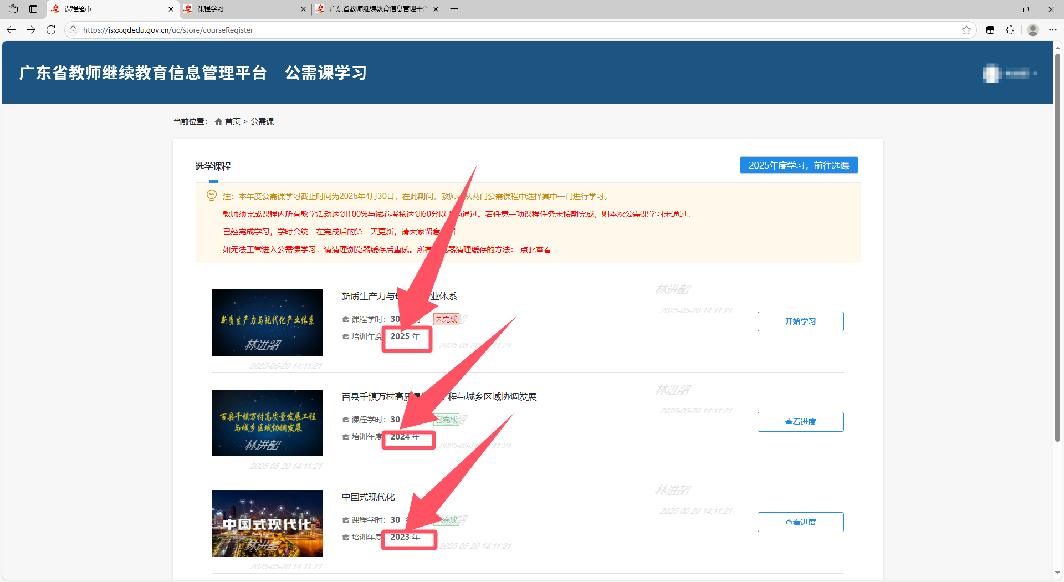Click the 培训年度 icon of the 2024 course
Screen dimensions: 1064x582
[x=345, y=437]
